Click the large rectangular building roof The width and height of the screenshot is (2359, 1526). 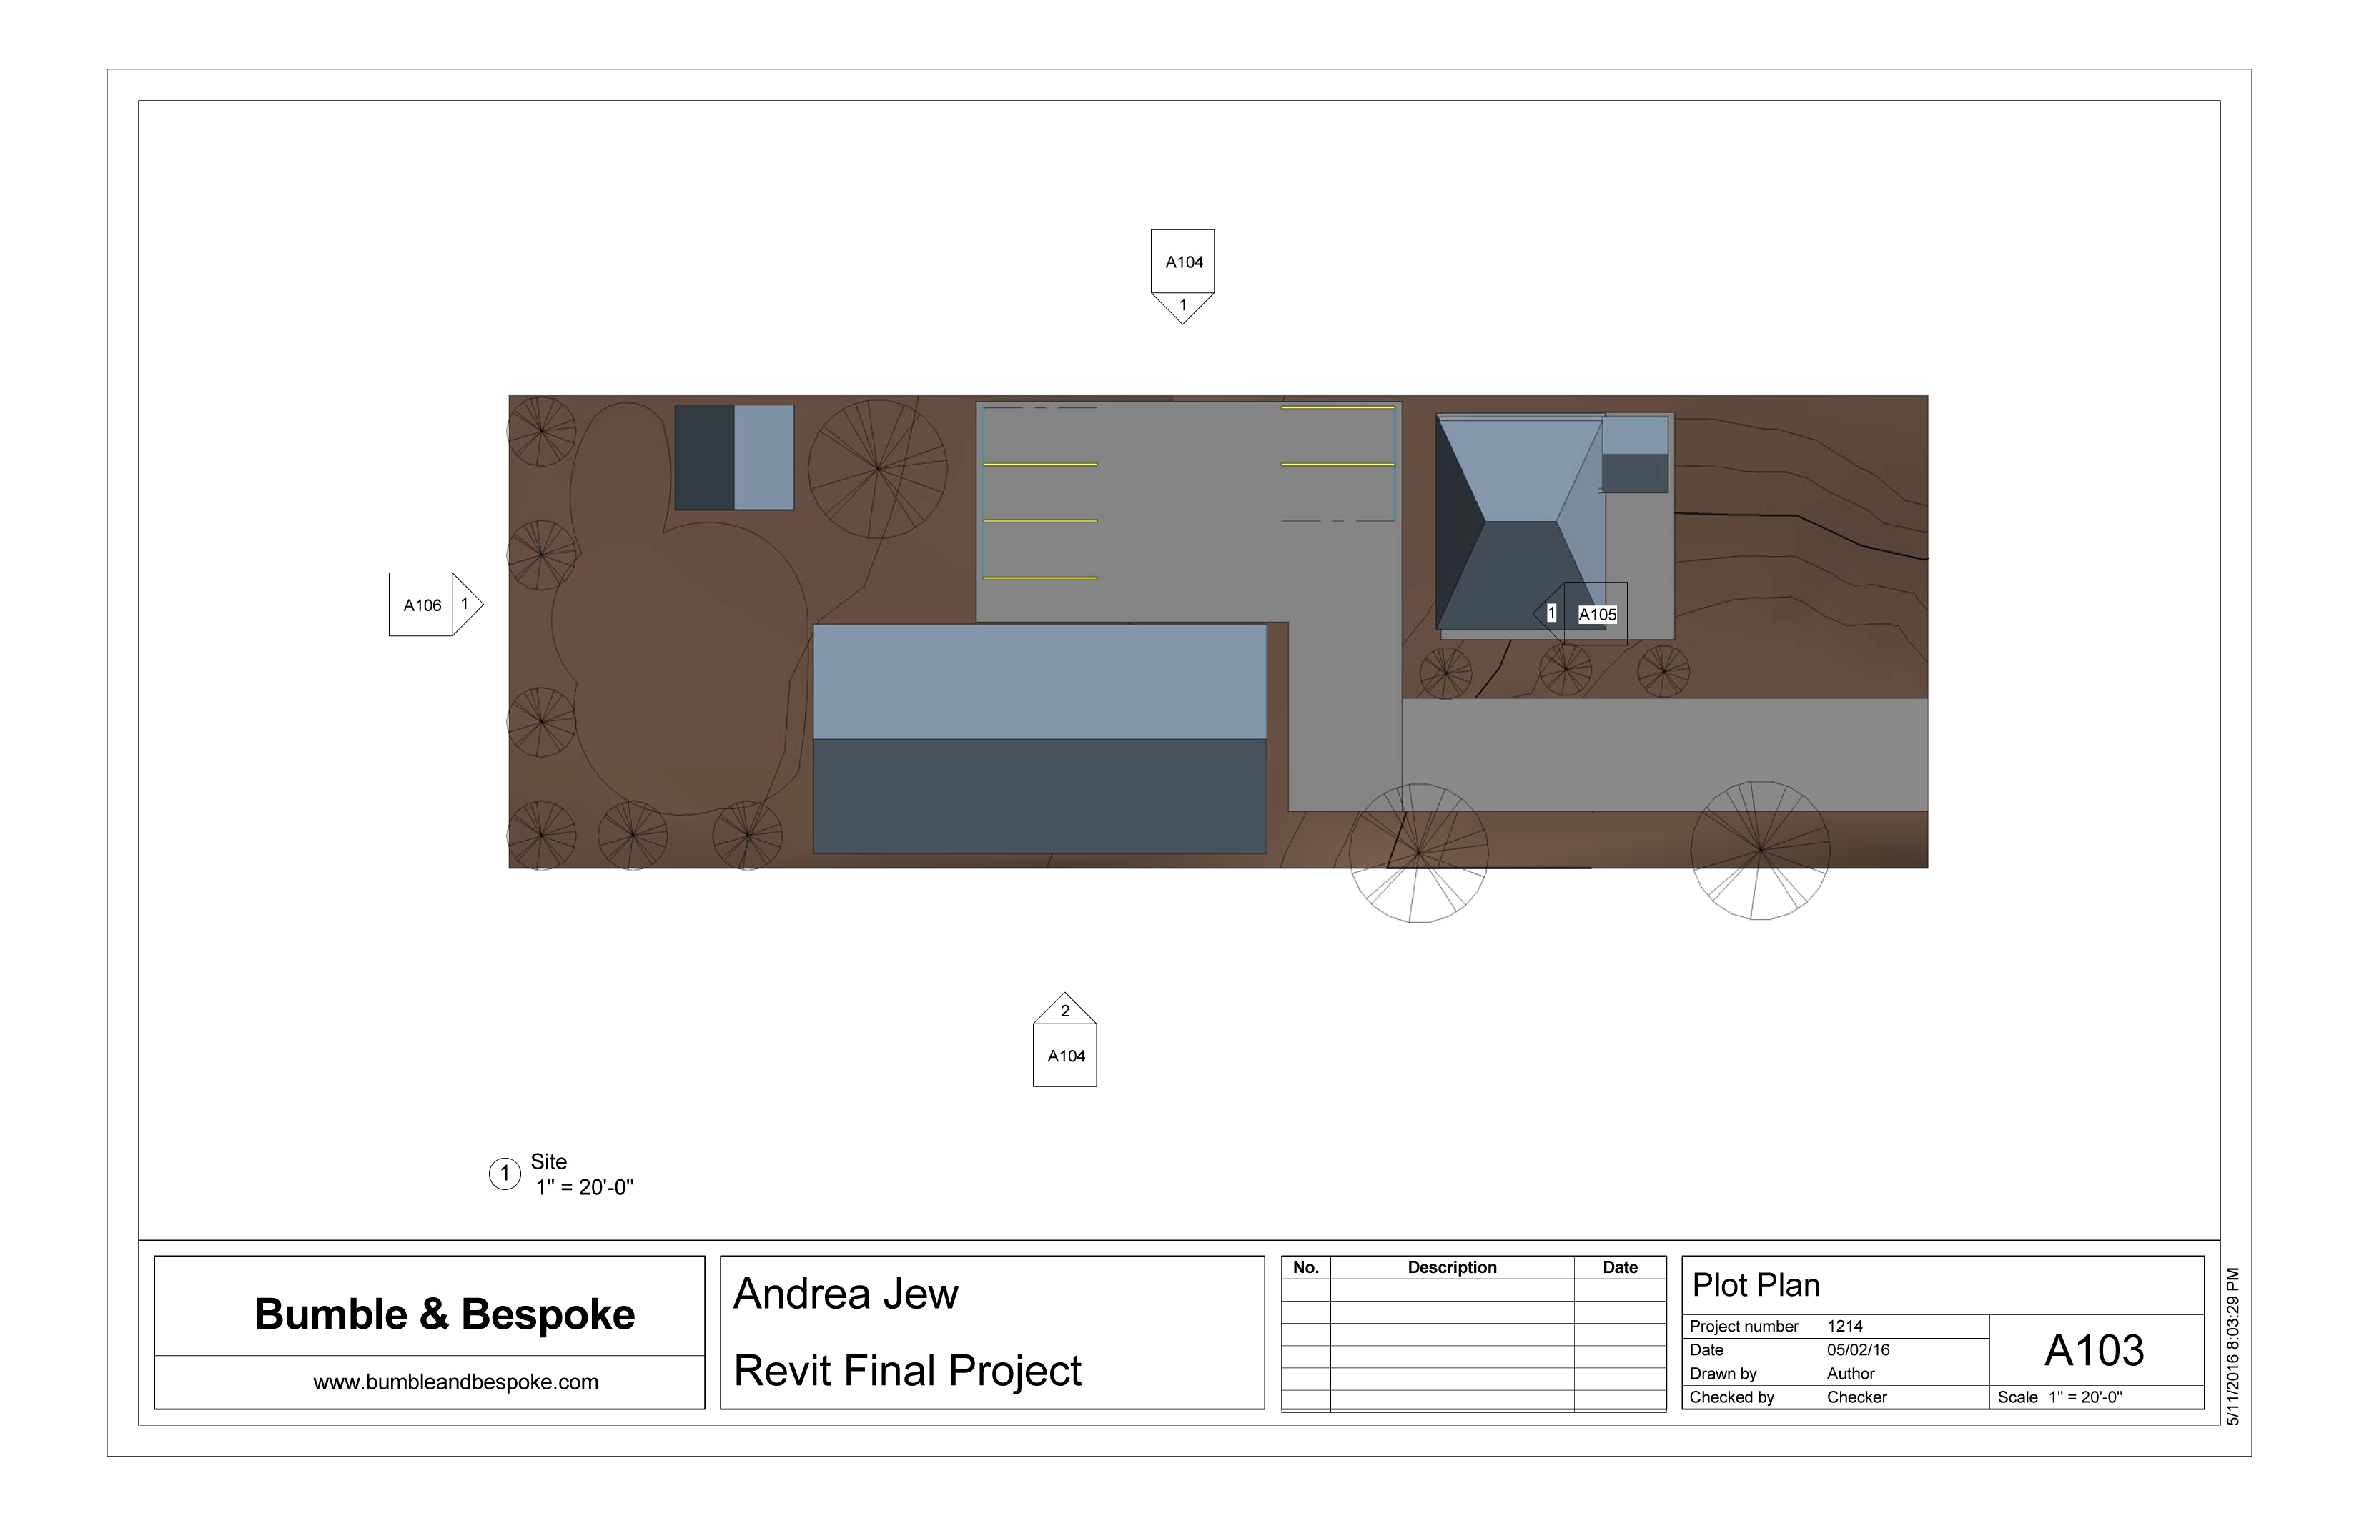[1039, 738]
